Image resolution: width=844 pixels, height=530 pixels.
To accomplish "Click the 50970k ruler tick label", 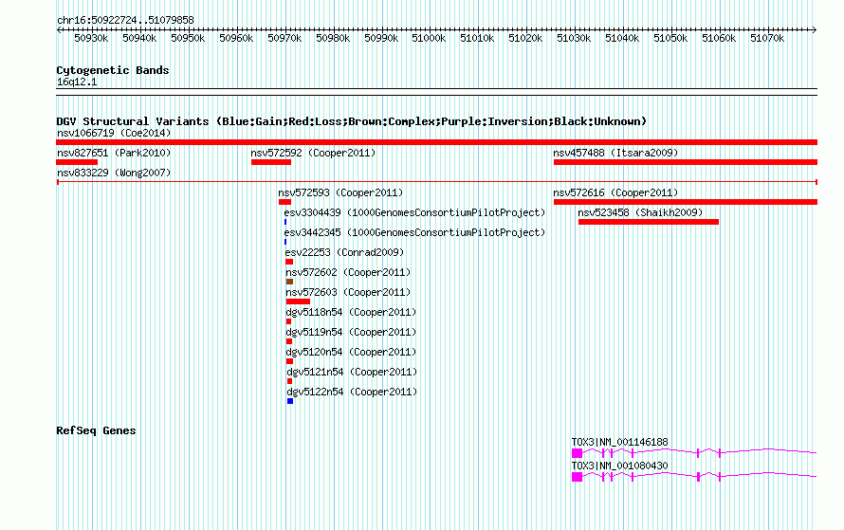I will 284,38.
